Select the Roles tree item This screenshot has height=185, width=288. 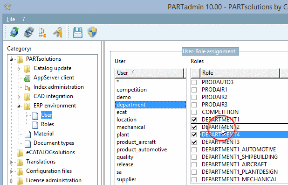click(48, 124)
